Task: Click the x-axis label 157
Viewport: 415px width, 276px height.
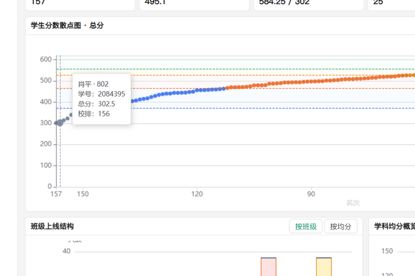Action: coord(56,194)
